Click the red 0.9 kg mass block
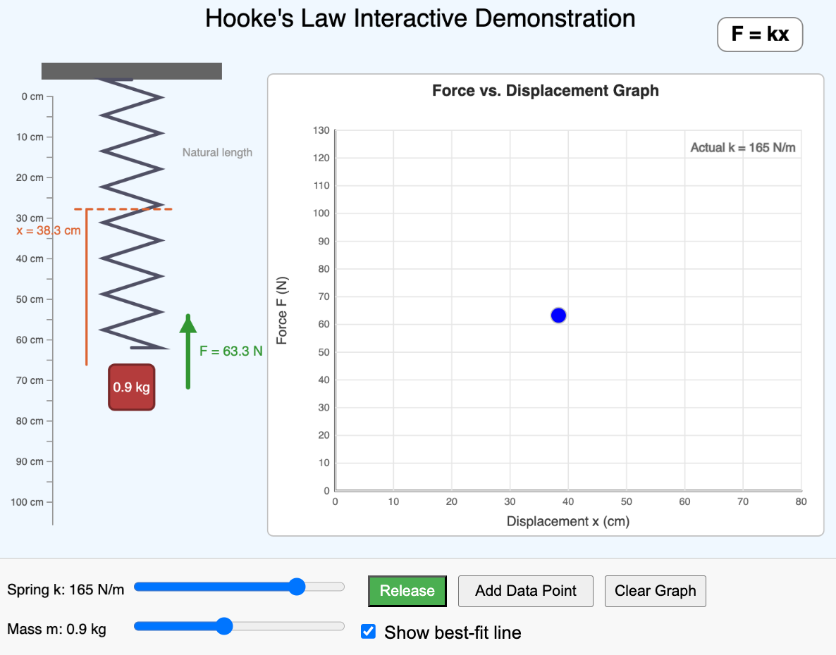This screenshot has width=836, height=655. tap(131, 387)
